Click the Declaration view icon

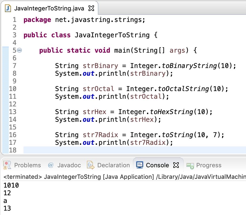tap(90, 165)
